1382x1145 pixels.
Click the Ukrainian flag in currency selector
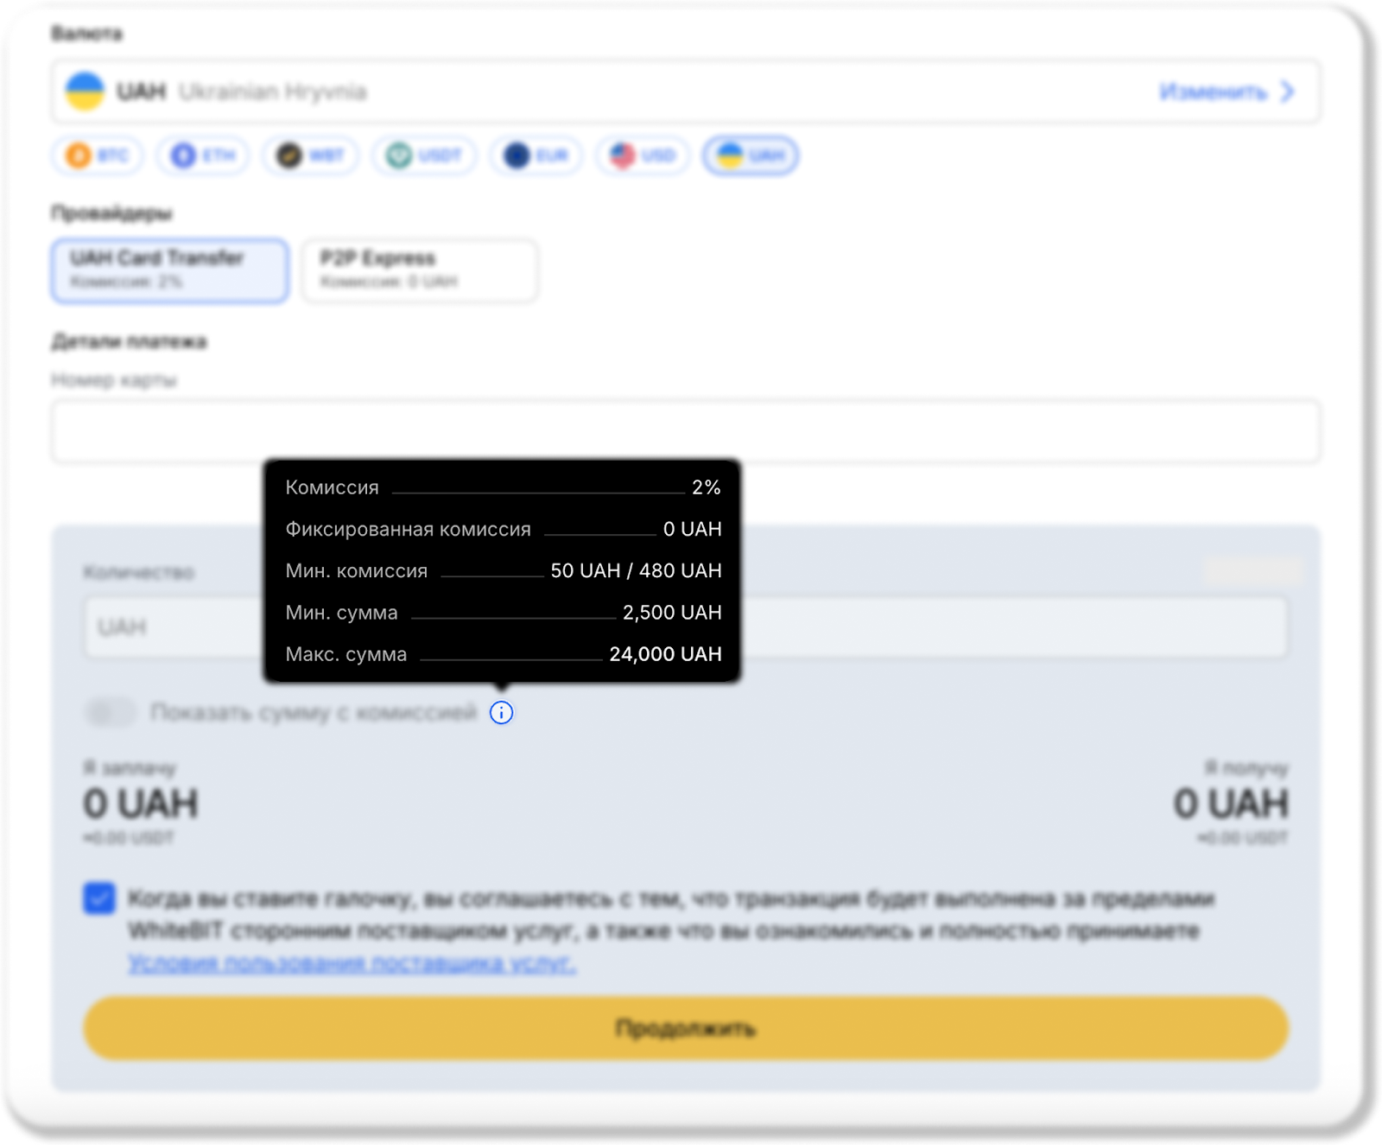[x=85, y=92]
